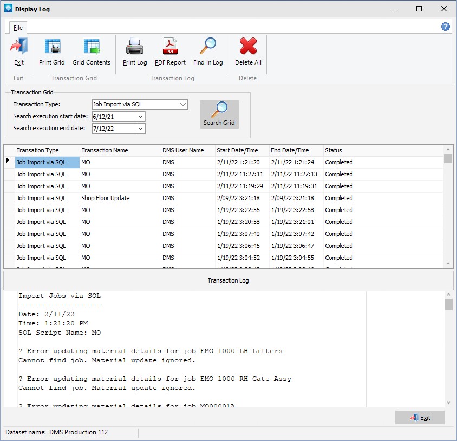Click the current row indicator arrow
457x441 pixels.
(x=8, y=161)
